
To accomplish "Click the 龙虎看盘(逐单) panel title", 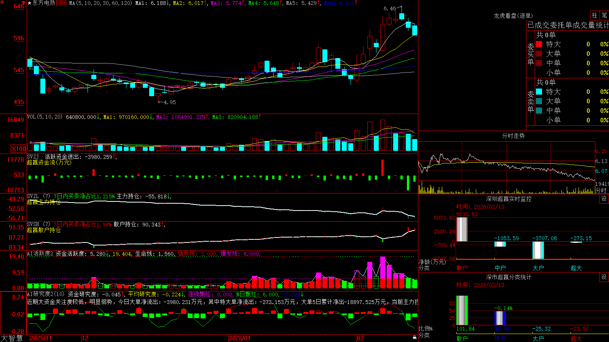I will (x=513, y=16).
